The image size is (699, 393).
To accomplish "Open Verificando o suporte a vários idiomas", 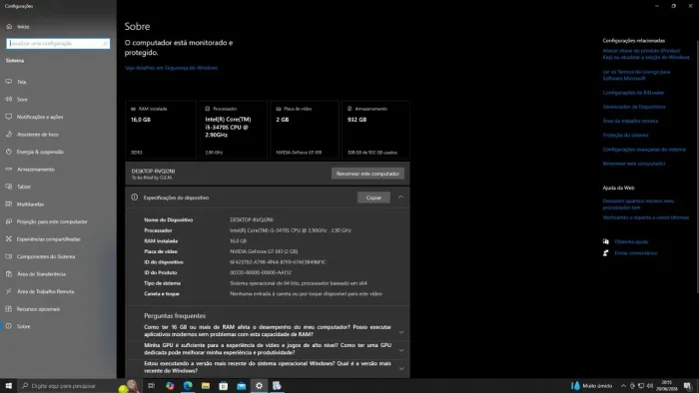I will pyautogui.click(x=645, y=217).
